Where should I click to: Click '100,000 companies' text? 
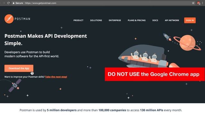pyautogui.click(x=112, y=110)
